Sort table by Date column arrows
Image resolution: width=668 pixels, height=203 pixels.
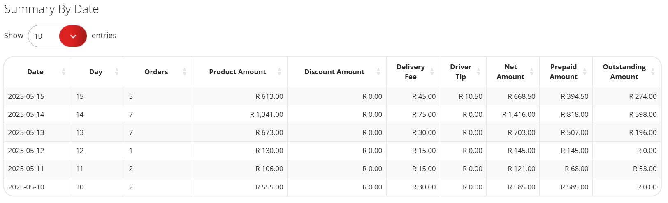64,72
